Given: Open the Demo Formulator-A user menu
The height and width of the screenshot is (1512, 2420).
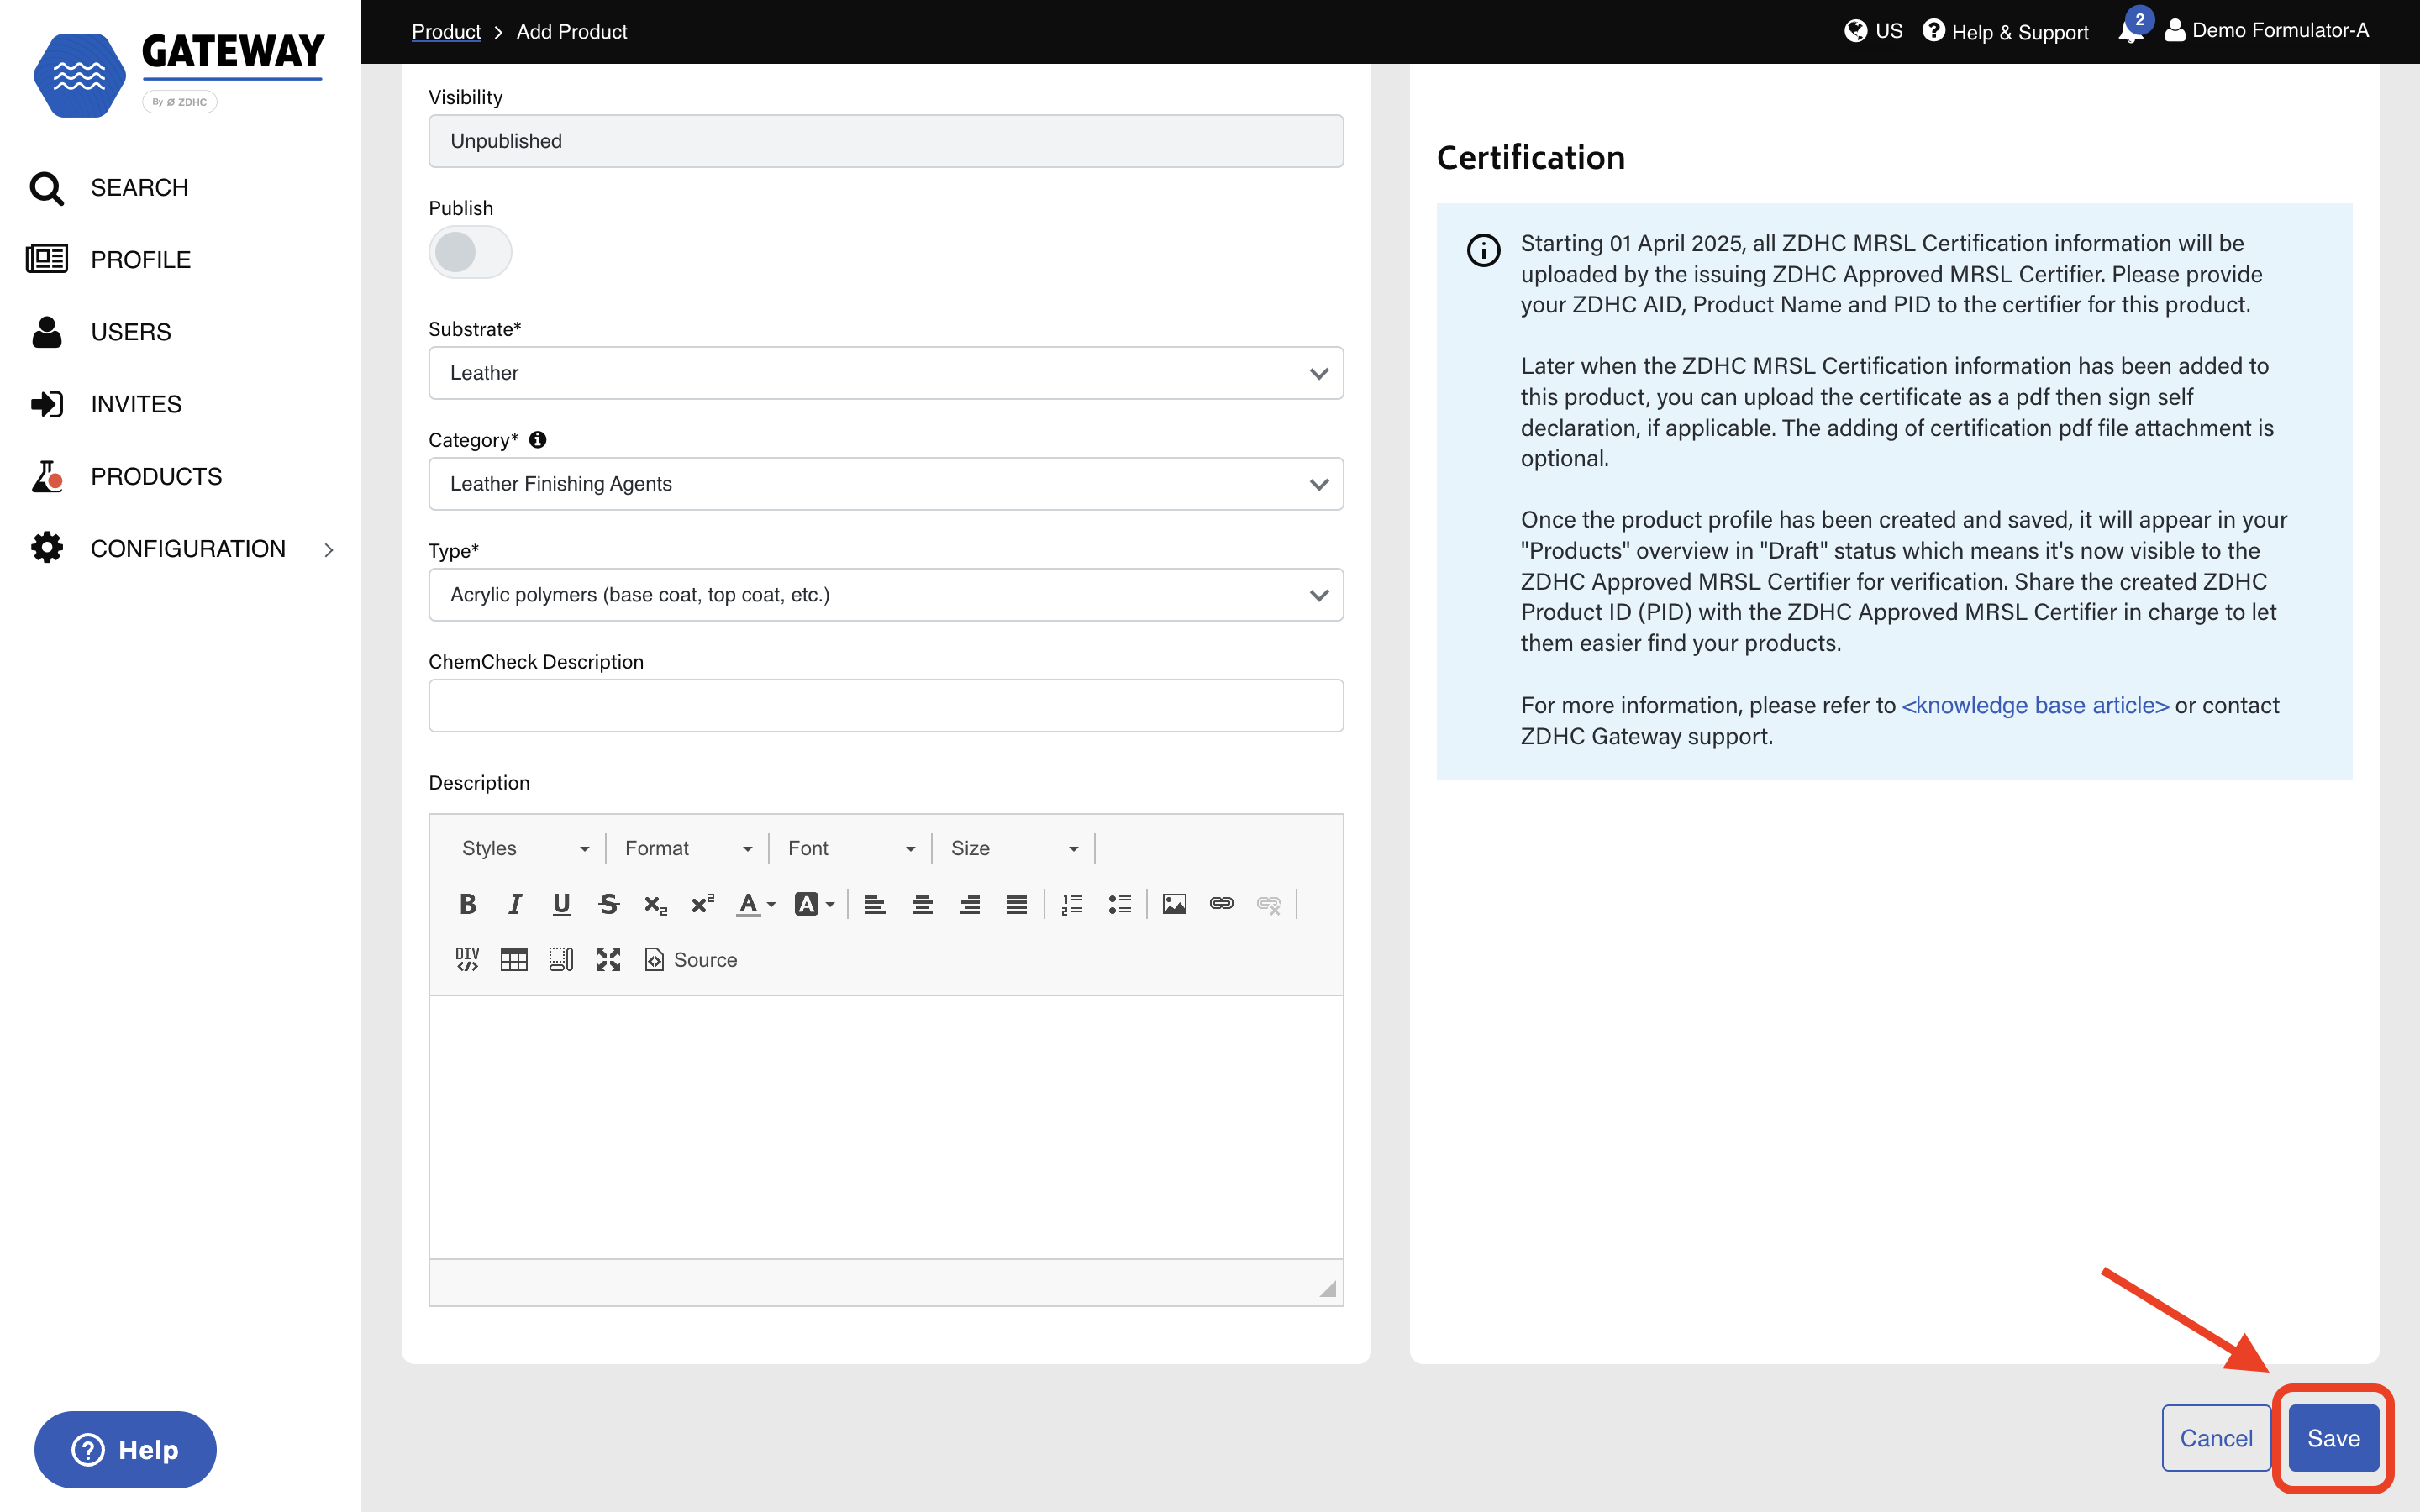Looking at the screenshot, I should point(2266,31).
